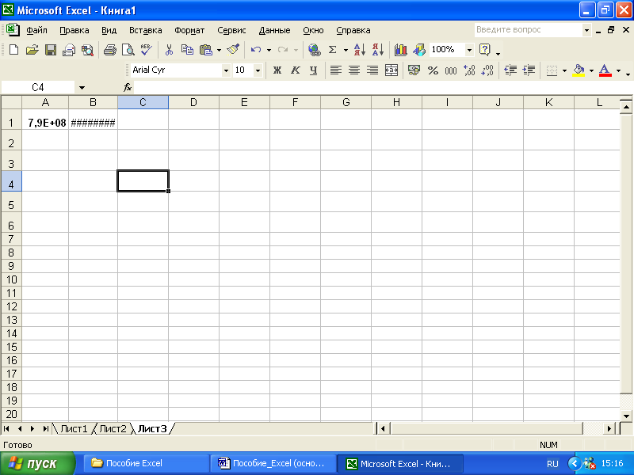Align text to the left

(335, 70)
